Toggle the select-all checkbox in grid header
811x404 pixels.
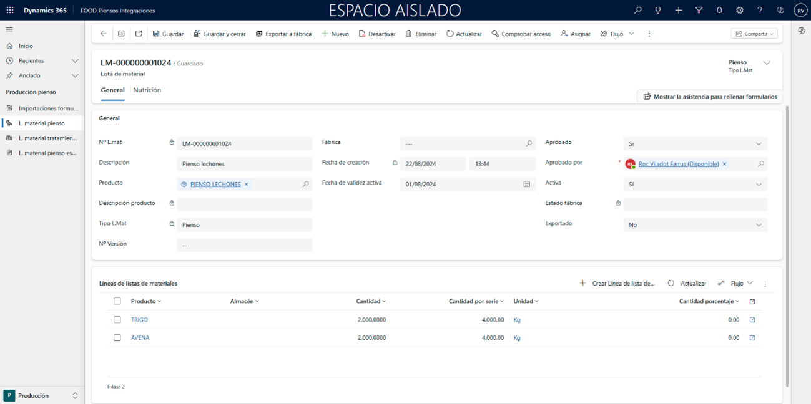coord(117,301)
